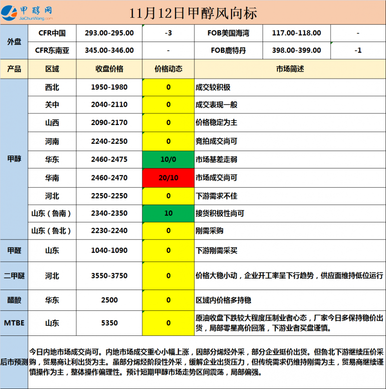
Task: Click the "MTBE" product label
Action: tap(14, 323)
